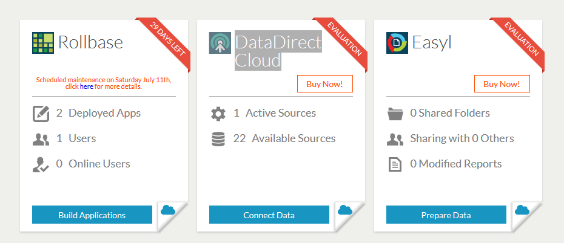
Task: Click the Available Sources database icon
Action: [218, 138]
